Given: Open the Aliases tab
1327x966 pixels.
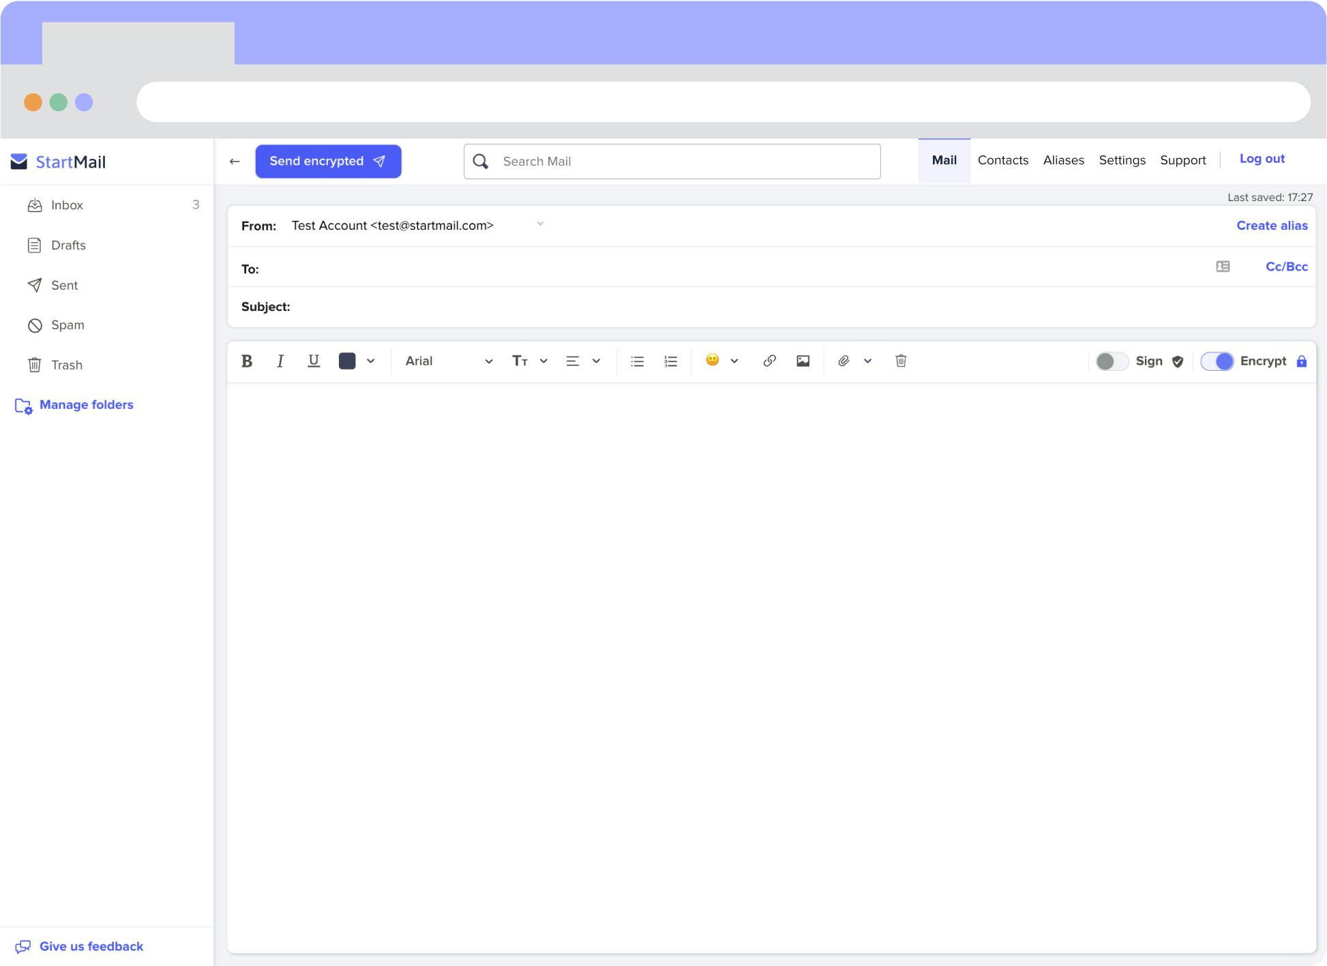Looking at the screenshot, I should pos(1063,160).
